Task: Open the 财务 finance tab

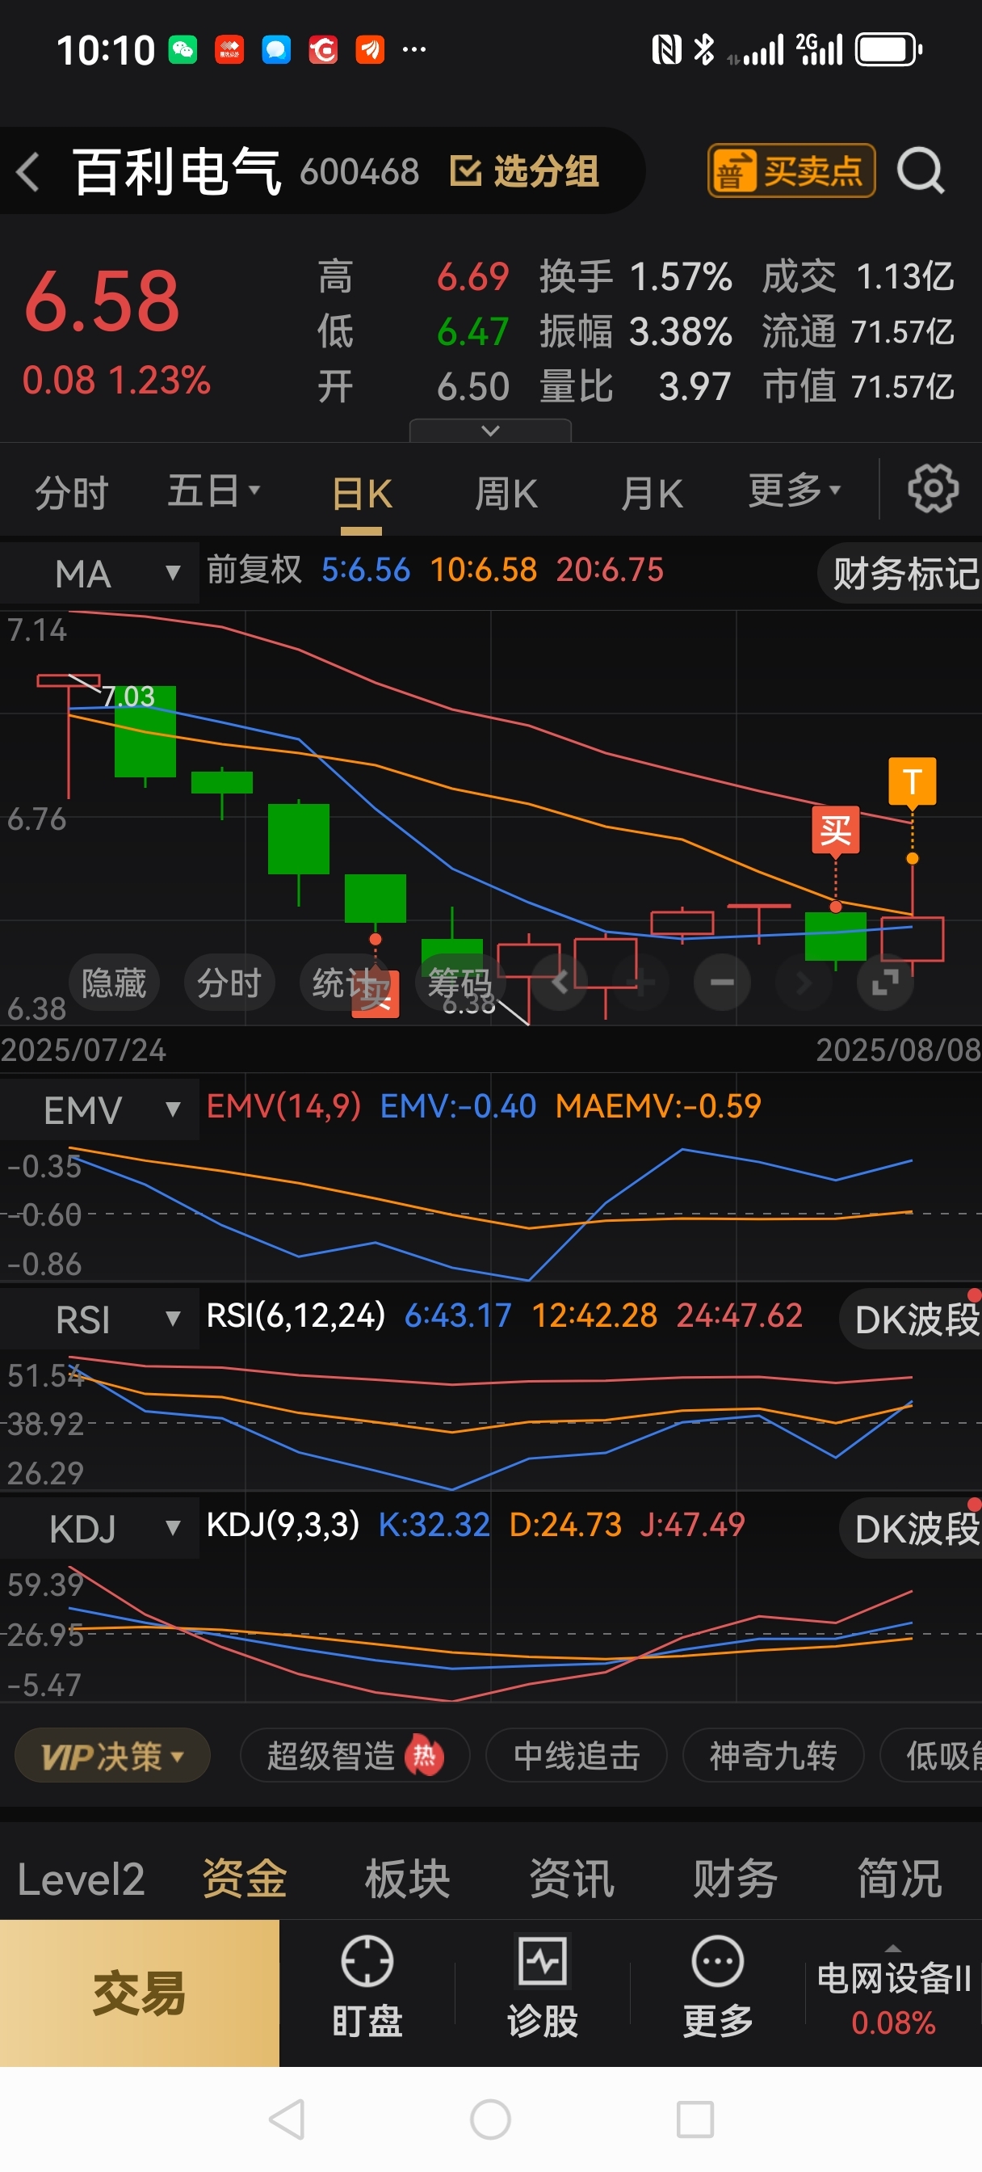Action: (735, 1879)
